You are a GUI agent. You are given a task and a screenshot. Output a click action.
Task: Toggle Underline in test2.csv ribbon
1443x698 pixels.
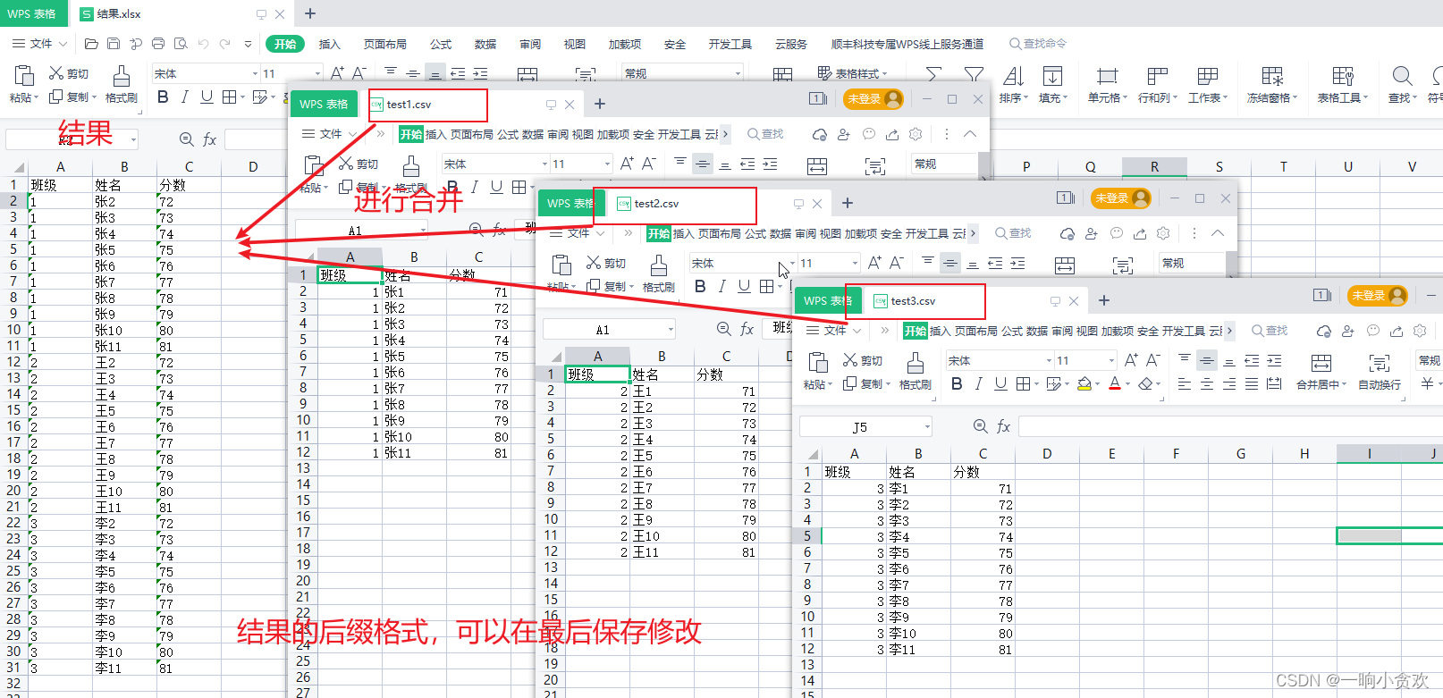click(744, 287)
